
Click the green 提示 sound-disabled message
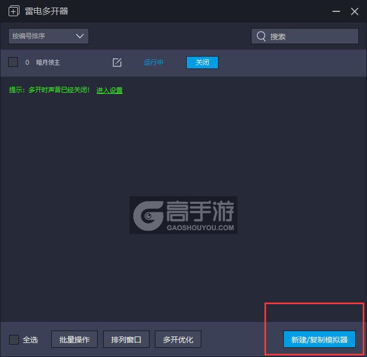(49, 90)
